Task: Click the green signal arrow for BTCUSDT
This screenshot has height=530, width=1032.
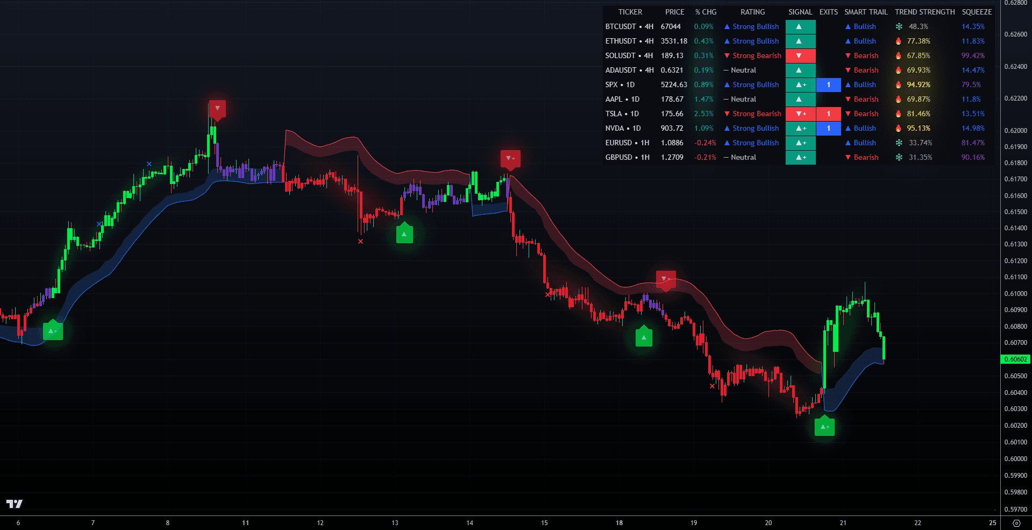Action: 801,26
